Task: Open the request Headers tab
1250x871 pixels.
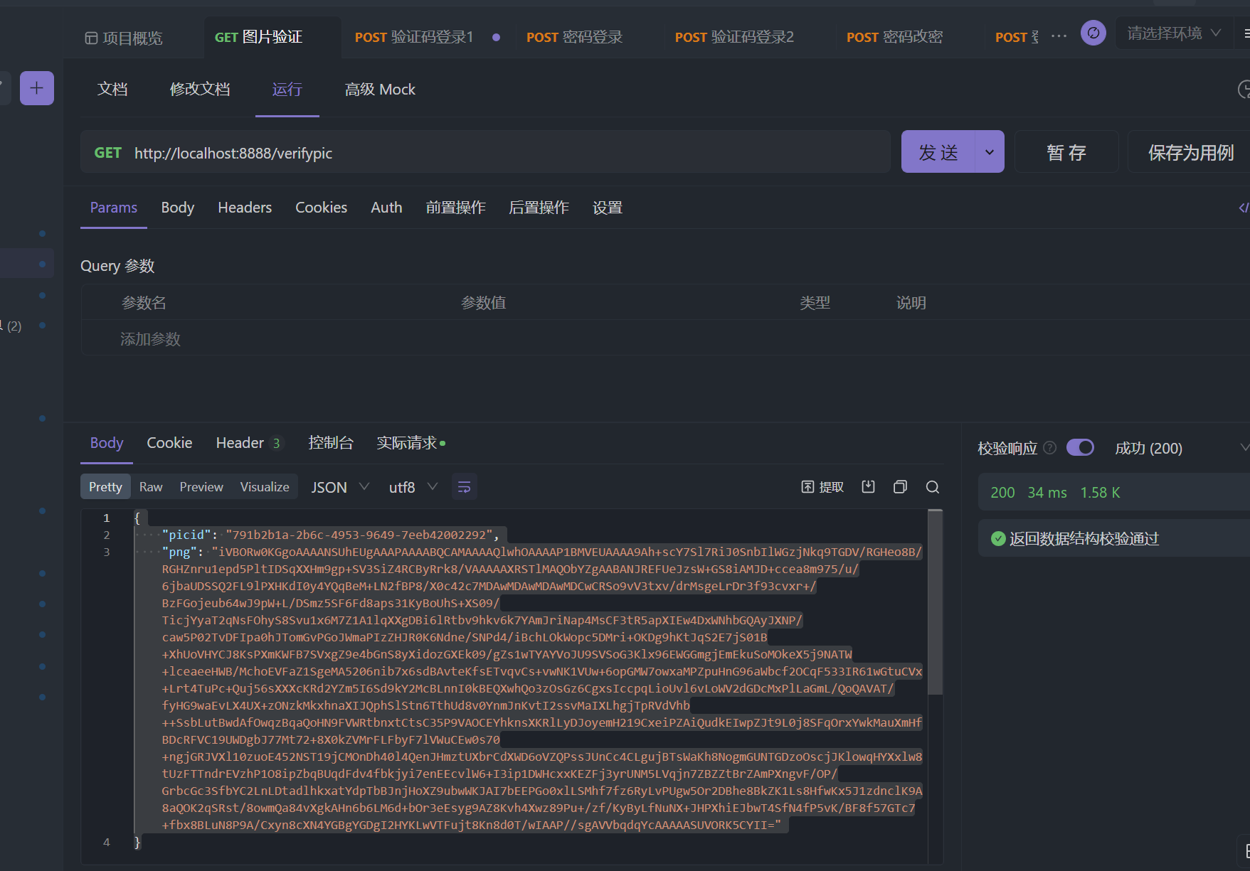Action: [x=245, y=208]
